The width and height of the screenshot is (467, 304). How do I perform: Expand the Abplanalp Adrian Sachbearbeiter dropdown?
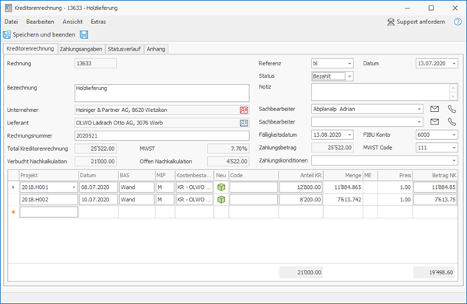[x=419, y=109]
